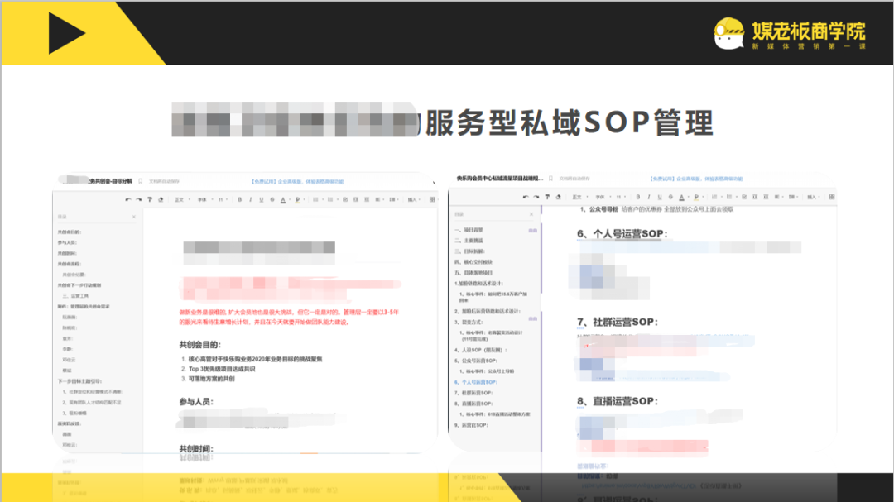Viewport: 894px width, 502px height.
Task: Open the 免费试用 enterprise link in left document
Action: click(297, 181)
